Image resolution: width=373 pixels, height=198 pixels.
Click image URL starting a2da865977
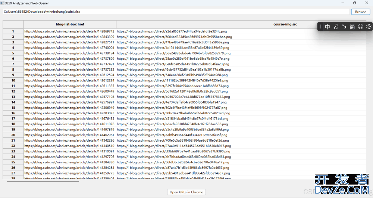(172, 31)
